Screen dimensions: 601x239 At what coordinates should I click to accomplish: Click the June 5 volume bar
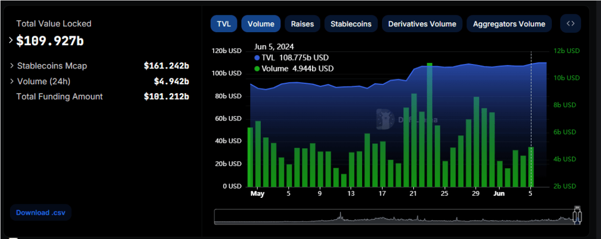pos(531,166)
